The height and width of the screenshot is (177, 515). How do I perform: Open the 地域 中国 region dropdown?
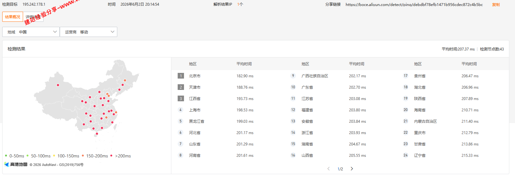click(31, 32)
